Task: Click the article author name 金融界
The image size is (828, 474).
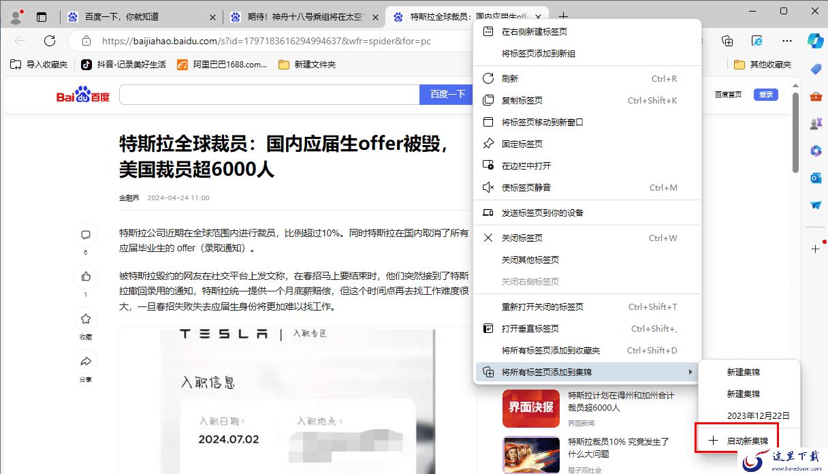Action: pyautogui.click(x=129, y=197)
